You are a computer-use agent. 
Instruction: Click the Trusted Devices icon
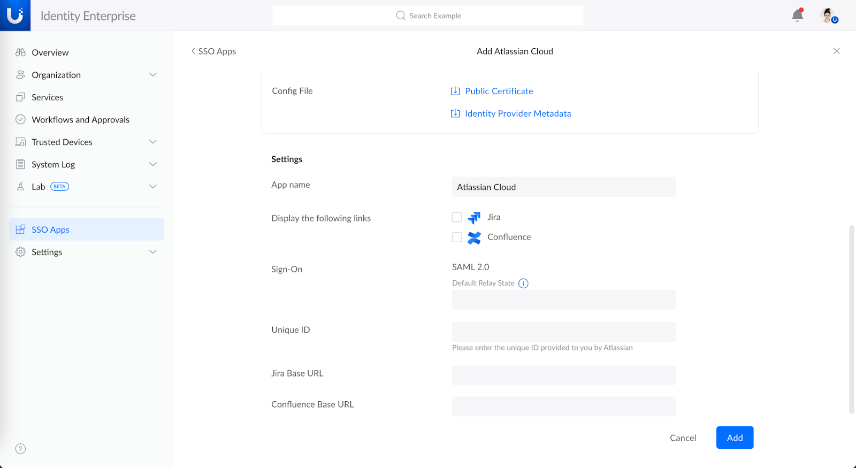click(x=20, y=142)
